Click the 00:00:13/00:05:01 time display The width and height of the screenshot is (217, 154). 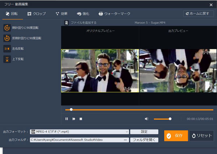pos(200,119)
